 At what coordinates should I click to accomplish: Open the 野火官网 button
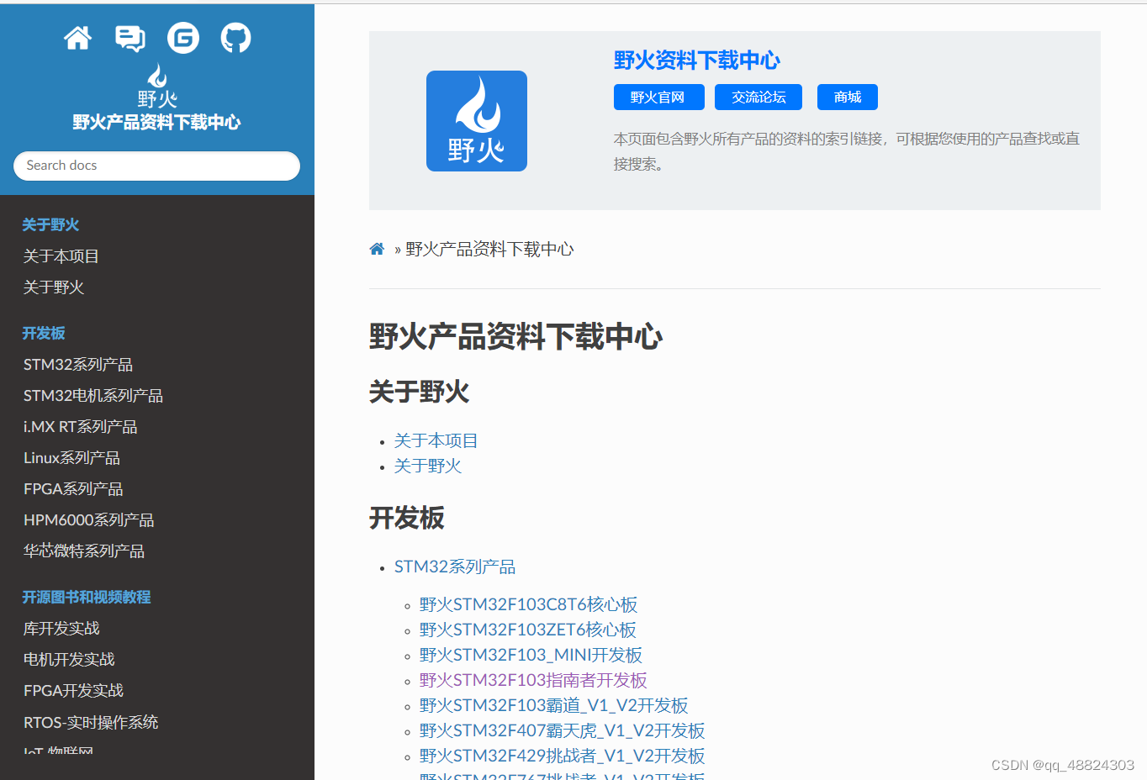658,97
